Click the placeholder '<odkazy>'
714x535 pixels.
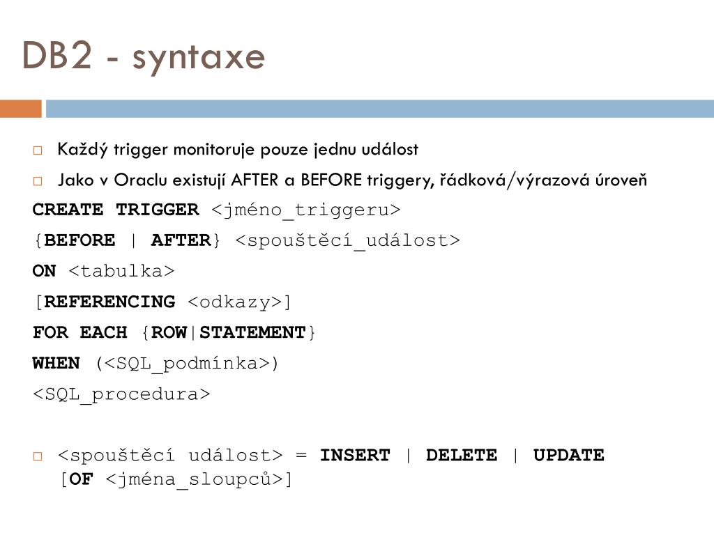[235, 302]
